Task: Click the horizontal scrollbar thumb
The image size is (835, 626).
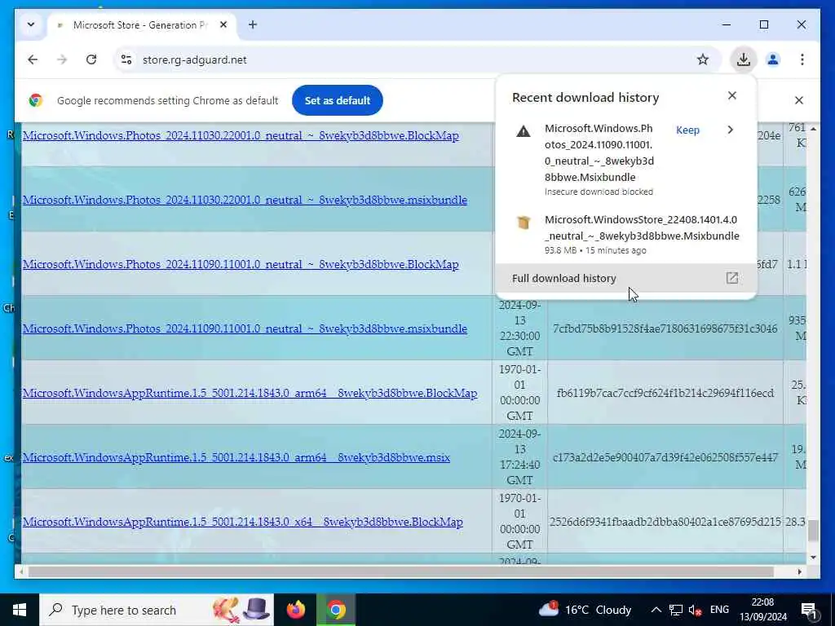Action: (400, 571)
